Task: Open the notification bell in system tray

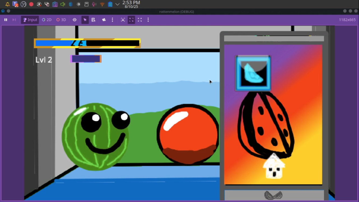Action: 8,4
